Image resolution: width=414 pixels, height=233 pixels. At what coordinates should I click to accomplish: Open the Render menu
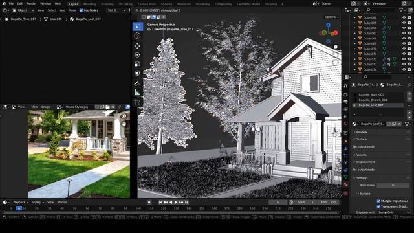pos(32,3)
